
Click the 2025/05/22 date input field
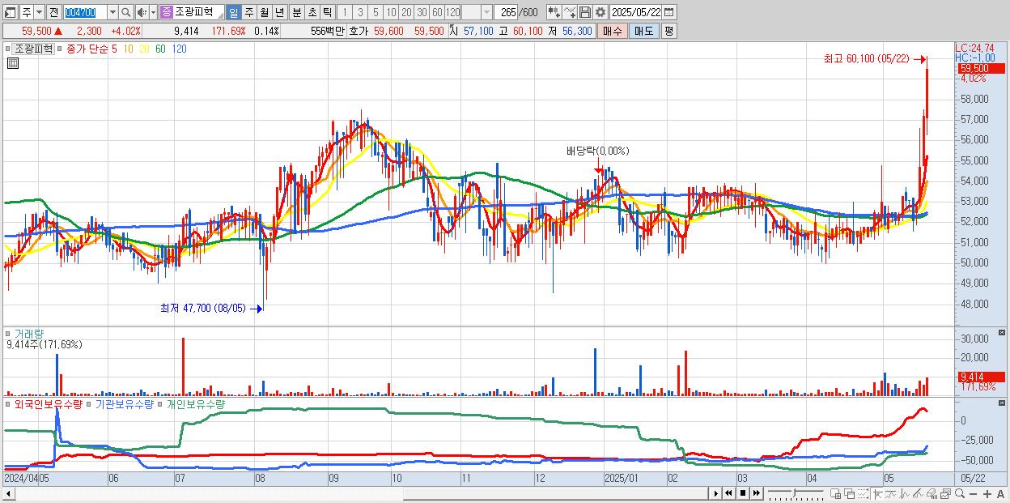point(637,12)
